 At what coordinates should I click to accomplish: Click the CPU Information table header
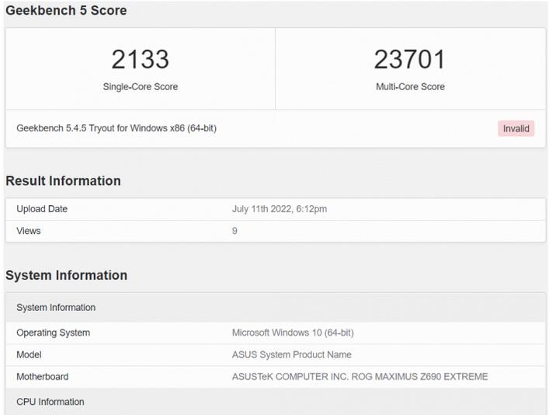276,402
